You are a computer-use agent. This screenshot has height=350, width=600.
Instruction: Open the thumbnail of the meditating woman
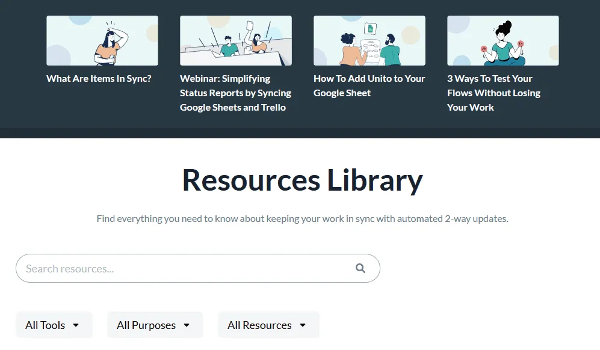[x=503, y=41]
